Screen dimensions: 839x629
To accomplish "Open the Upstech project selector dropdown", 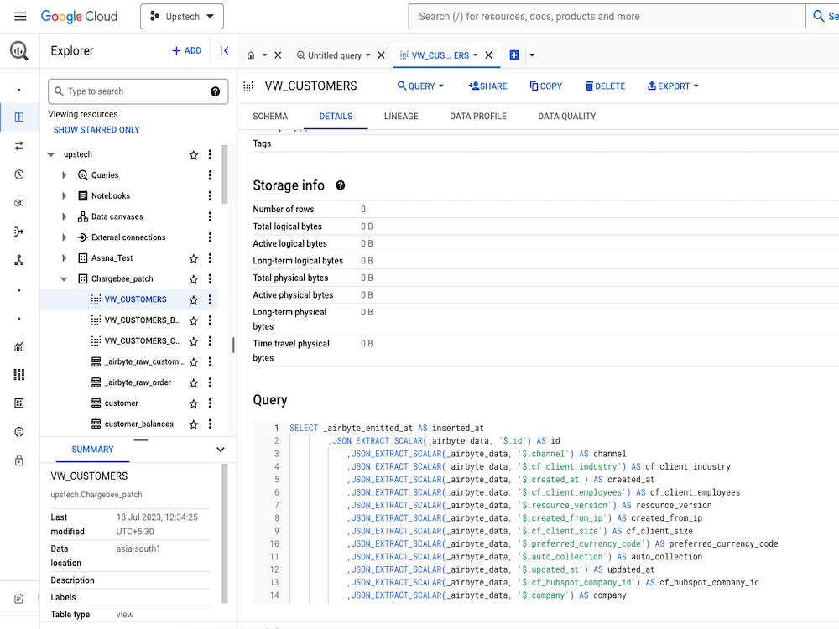I will 182,17.
